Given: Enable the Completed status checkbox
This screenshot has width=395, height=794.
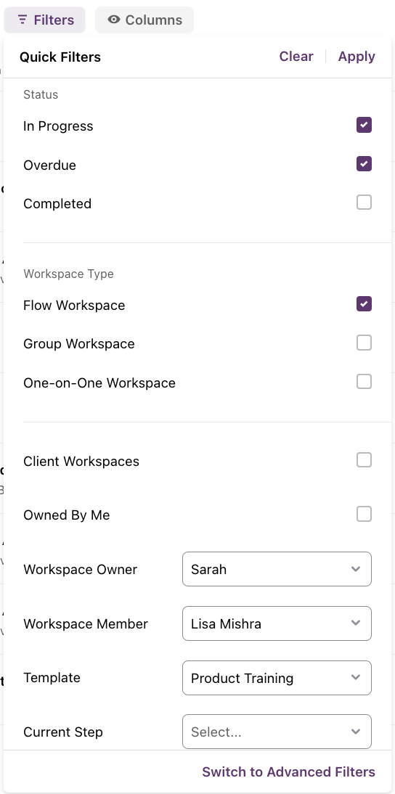Looking at the screenshot, I should pyautogui.click(x=364, y=202).
